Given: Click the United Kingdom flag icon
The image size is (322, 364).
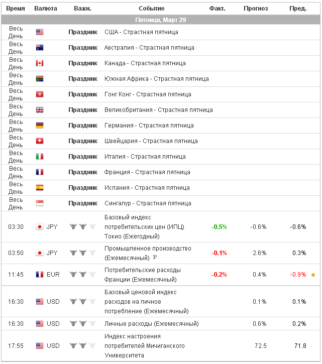Looking at the screenshot, I should click(x=40, y=110).
